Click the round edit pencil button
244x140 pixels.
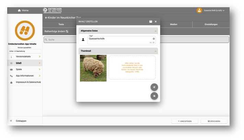[154, 87]
